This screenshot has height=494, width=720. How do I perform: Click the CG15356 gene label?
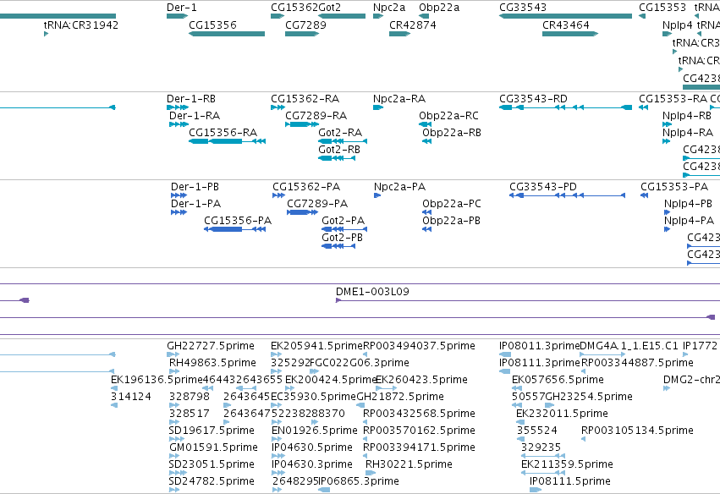(x=212, y=25)
